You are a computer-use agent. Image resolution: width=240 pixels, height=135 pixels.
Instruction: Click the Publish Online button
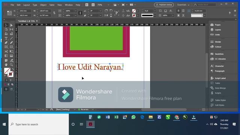164,5
